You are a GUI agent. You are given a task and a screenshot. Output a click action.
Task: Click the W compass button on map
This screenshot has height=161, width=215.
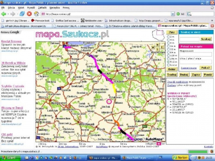153,47
